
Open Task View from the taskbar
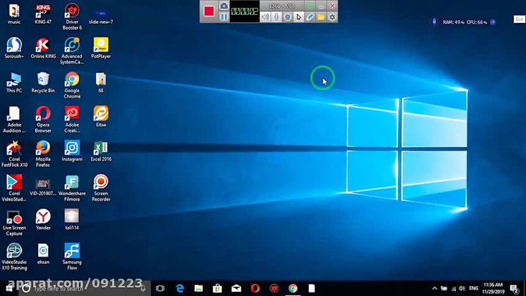click(160, 288)
